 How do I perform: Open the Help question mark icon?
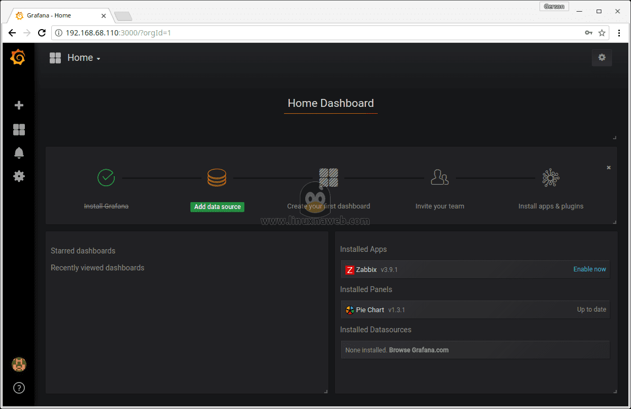19,388
